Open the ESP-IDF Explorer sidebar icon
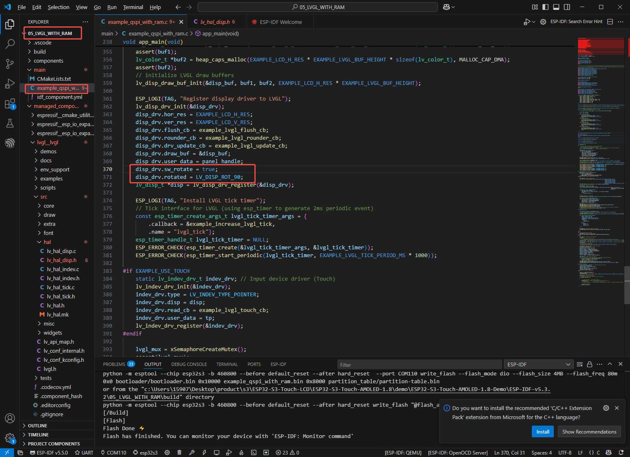This screenshot has height=457, width=630. pos(10,143)
